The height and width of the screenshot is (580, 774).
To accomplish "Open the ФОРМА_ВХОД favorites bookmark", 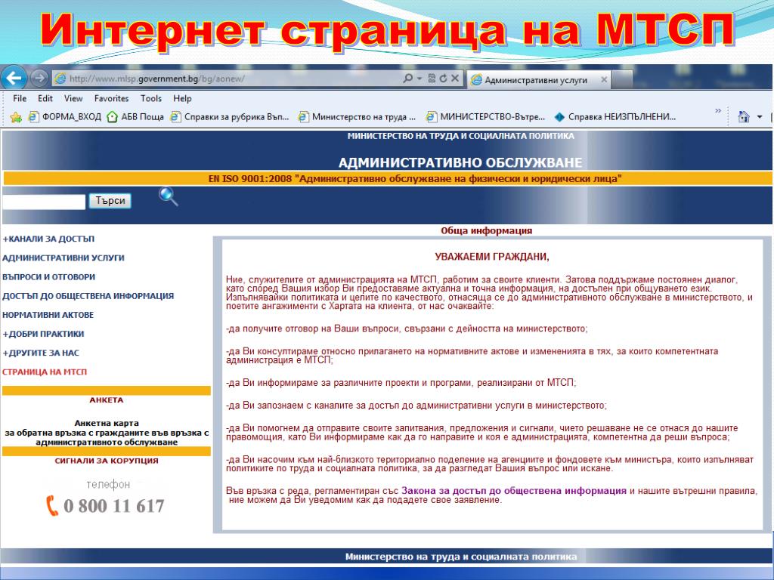I will [x=65, y=117].
